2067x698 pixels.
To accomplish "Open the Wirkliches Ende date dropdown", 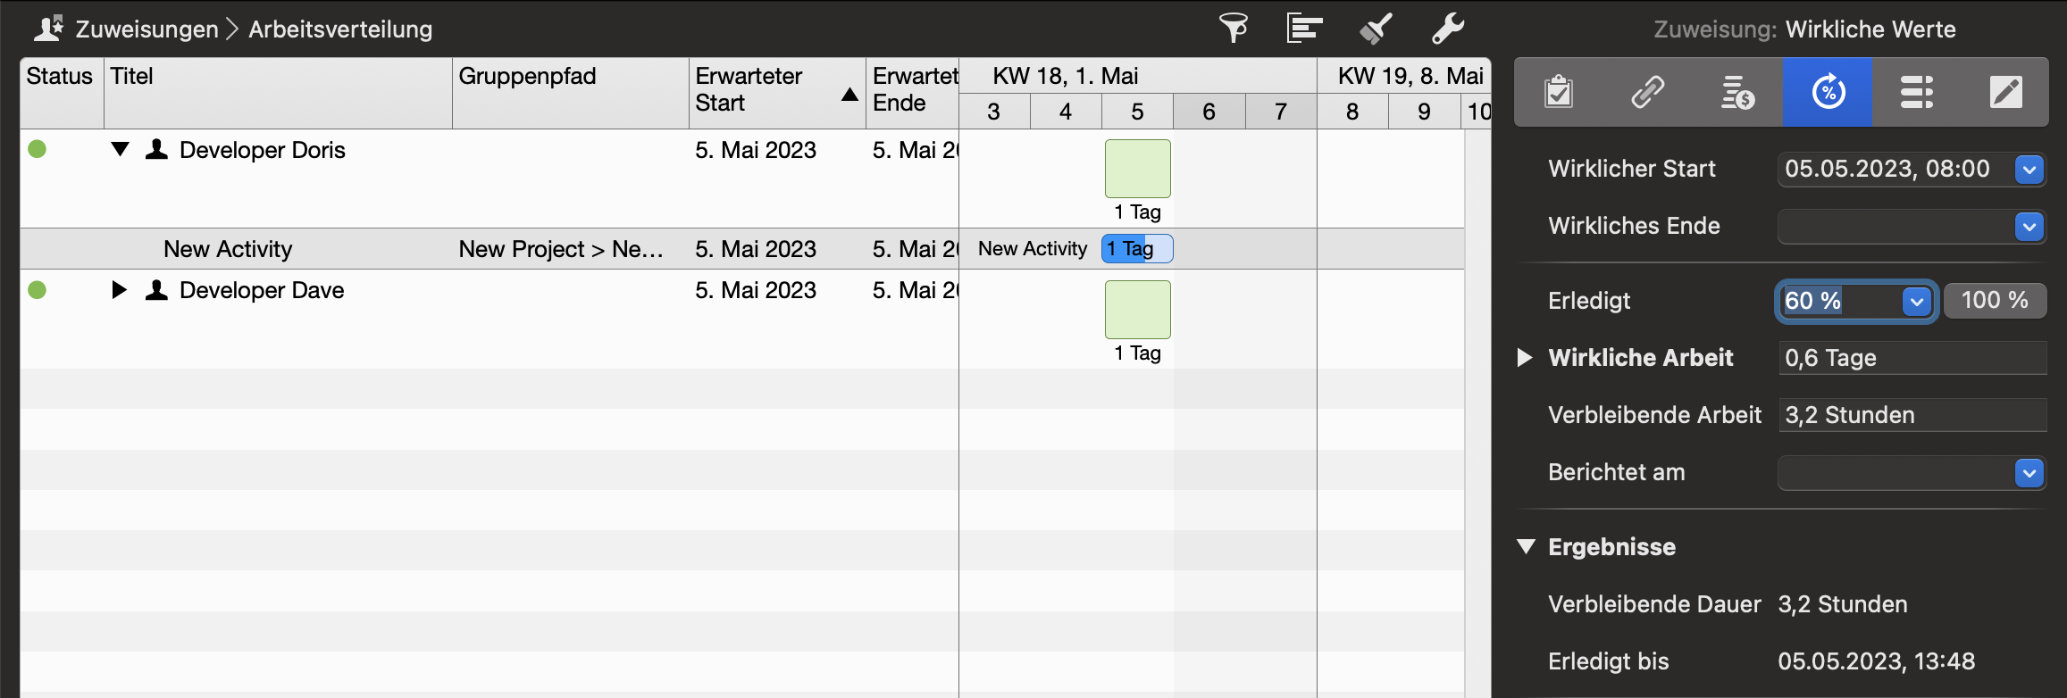I will tap(2029, 227).
